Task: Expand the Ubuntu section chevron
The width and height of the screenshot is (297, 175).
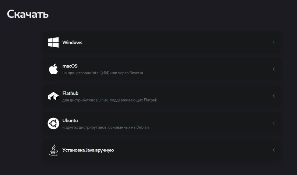Action: coord(273,123)
